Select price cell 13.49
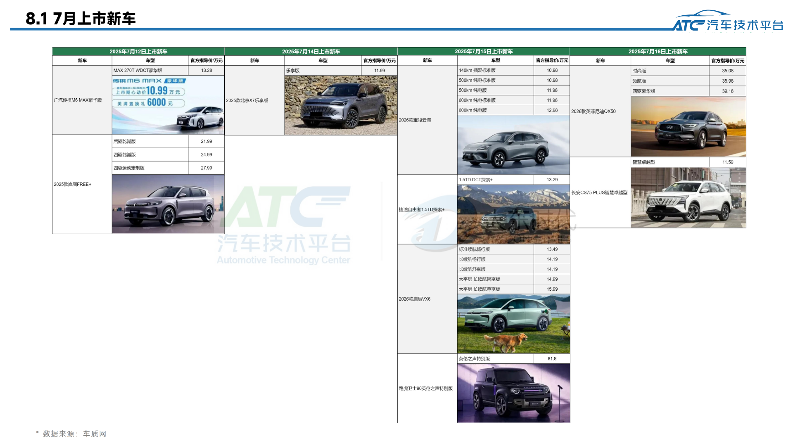793x446 pixels. point(552,249)
